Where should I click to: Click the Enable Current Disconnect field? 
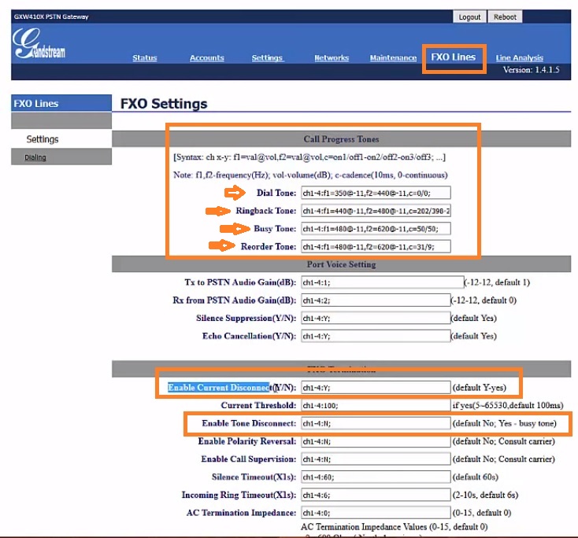pyautogui.click(x=375, y=388)
